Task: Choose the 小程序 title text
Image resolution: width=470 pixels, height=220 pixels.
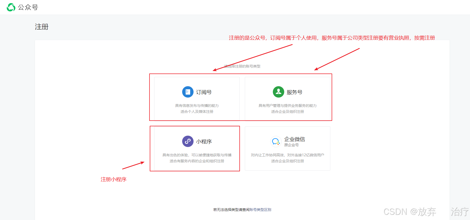Action: [x=204, y=142]
